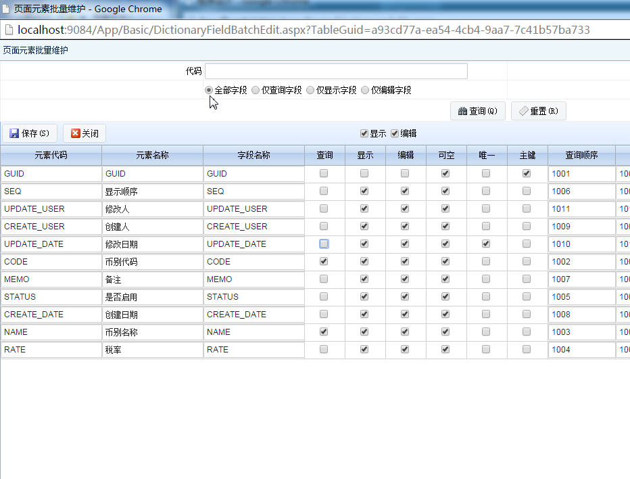Click the 查询顺序 field showing 1002

click(x=581, y=261)
